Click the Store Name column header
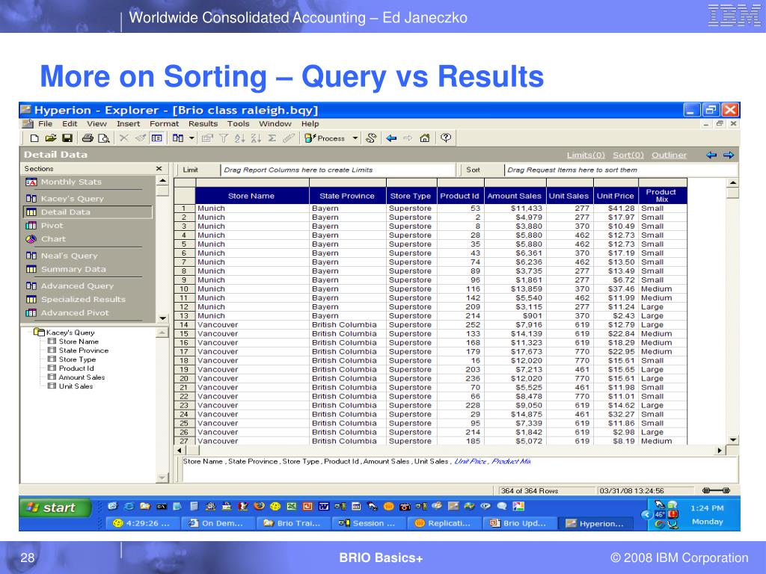 252,196
